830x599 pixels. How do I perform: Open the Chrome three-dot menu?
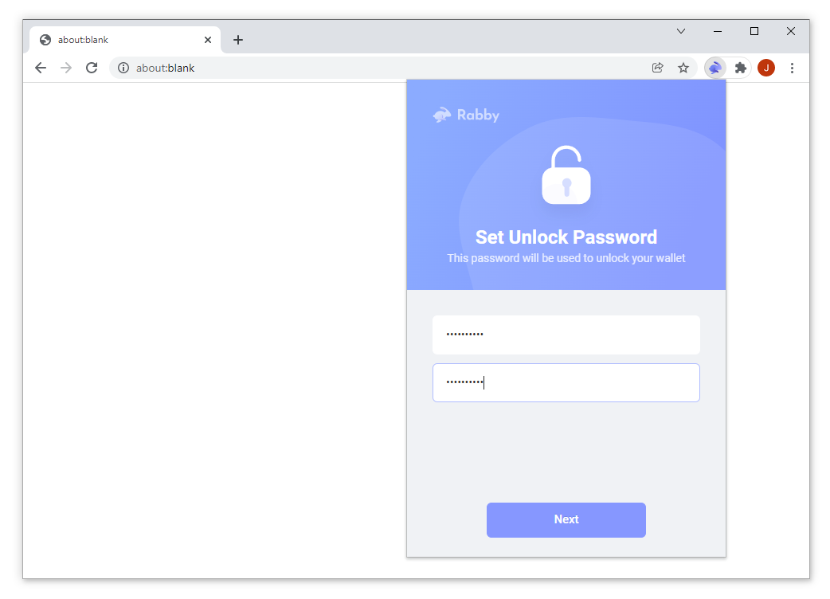(x=792, y=68)
